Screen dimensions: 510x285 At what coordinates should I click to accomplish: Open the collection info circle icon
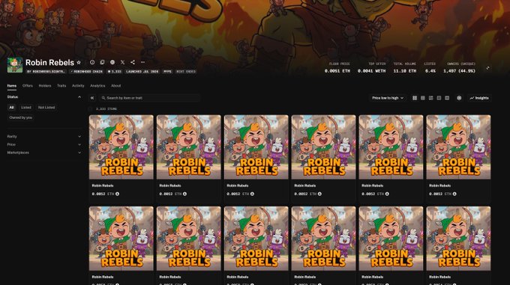click(92, 62)
